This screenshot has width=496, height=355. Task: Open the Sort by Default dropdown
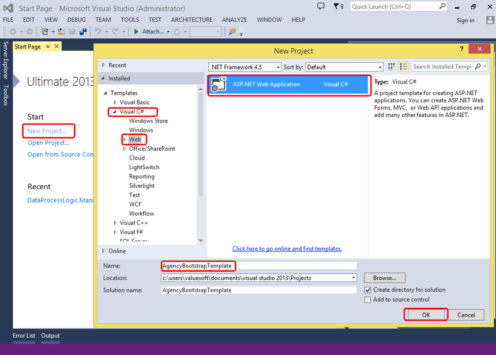(344, 67)
